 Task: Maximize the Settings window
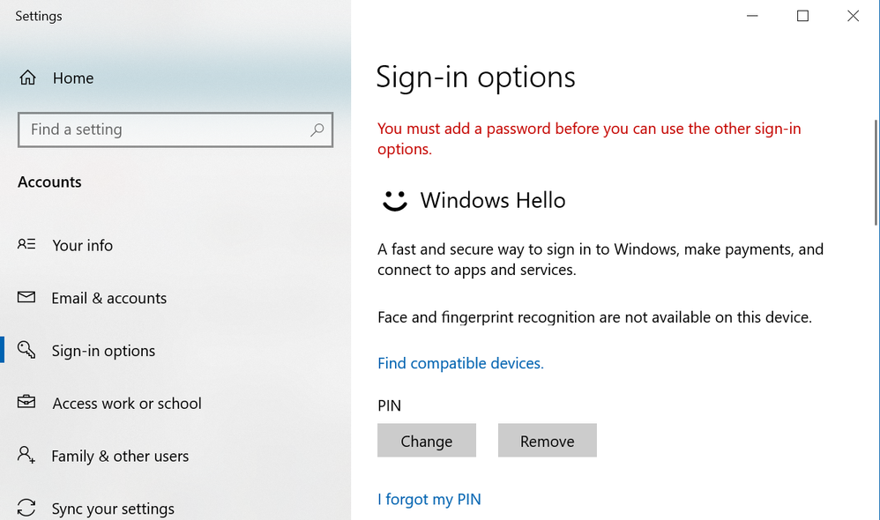tap(802, 16)
